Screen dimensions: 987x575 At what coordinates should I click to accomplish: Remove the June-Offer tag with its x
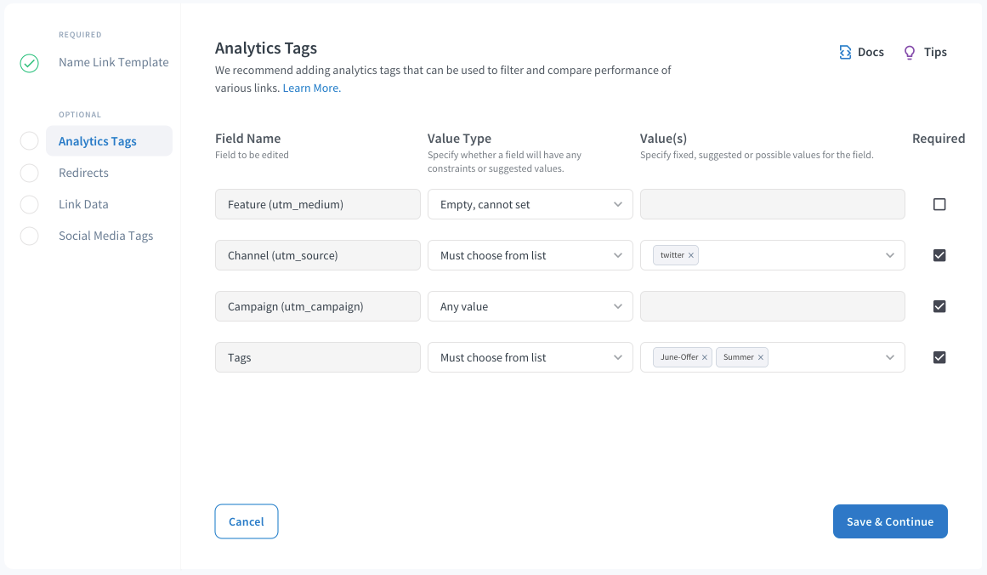(x=705, y=358)
